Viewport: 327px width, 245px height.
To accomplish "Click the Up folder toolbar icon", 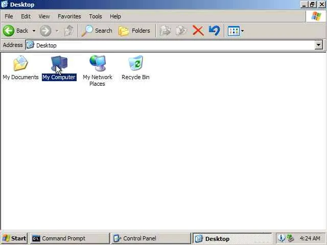I will click(x=69, y=31).
